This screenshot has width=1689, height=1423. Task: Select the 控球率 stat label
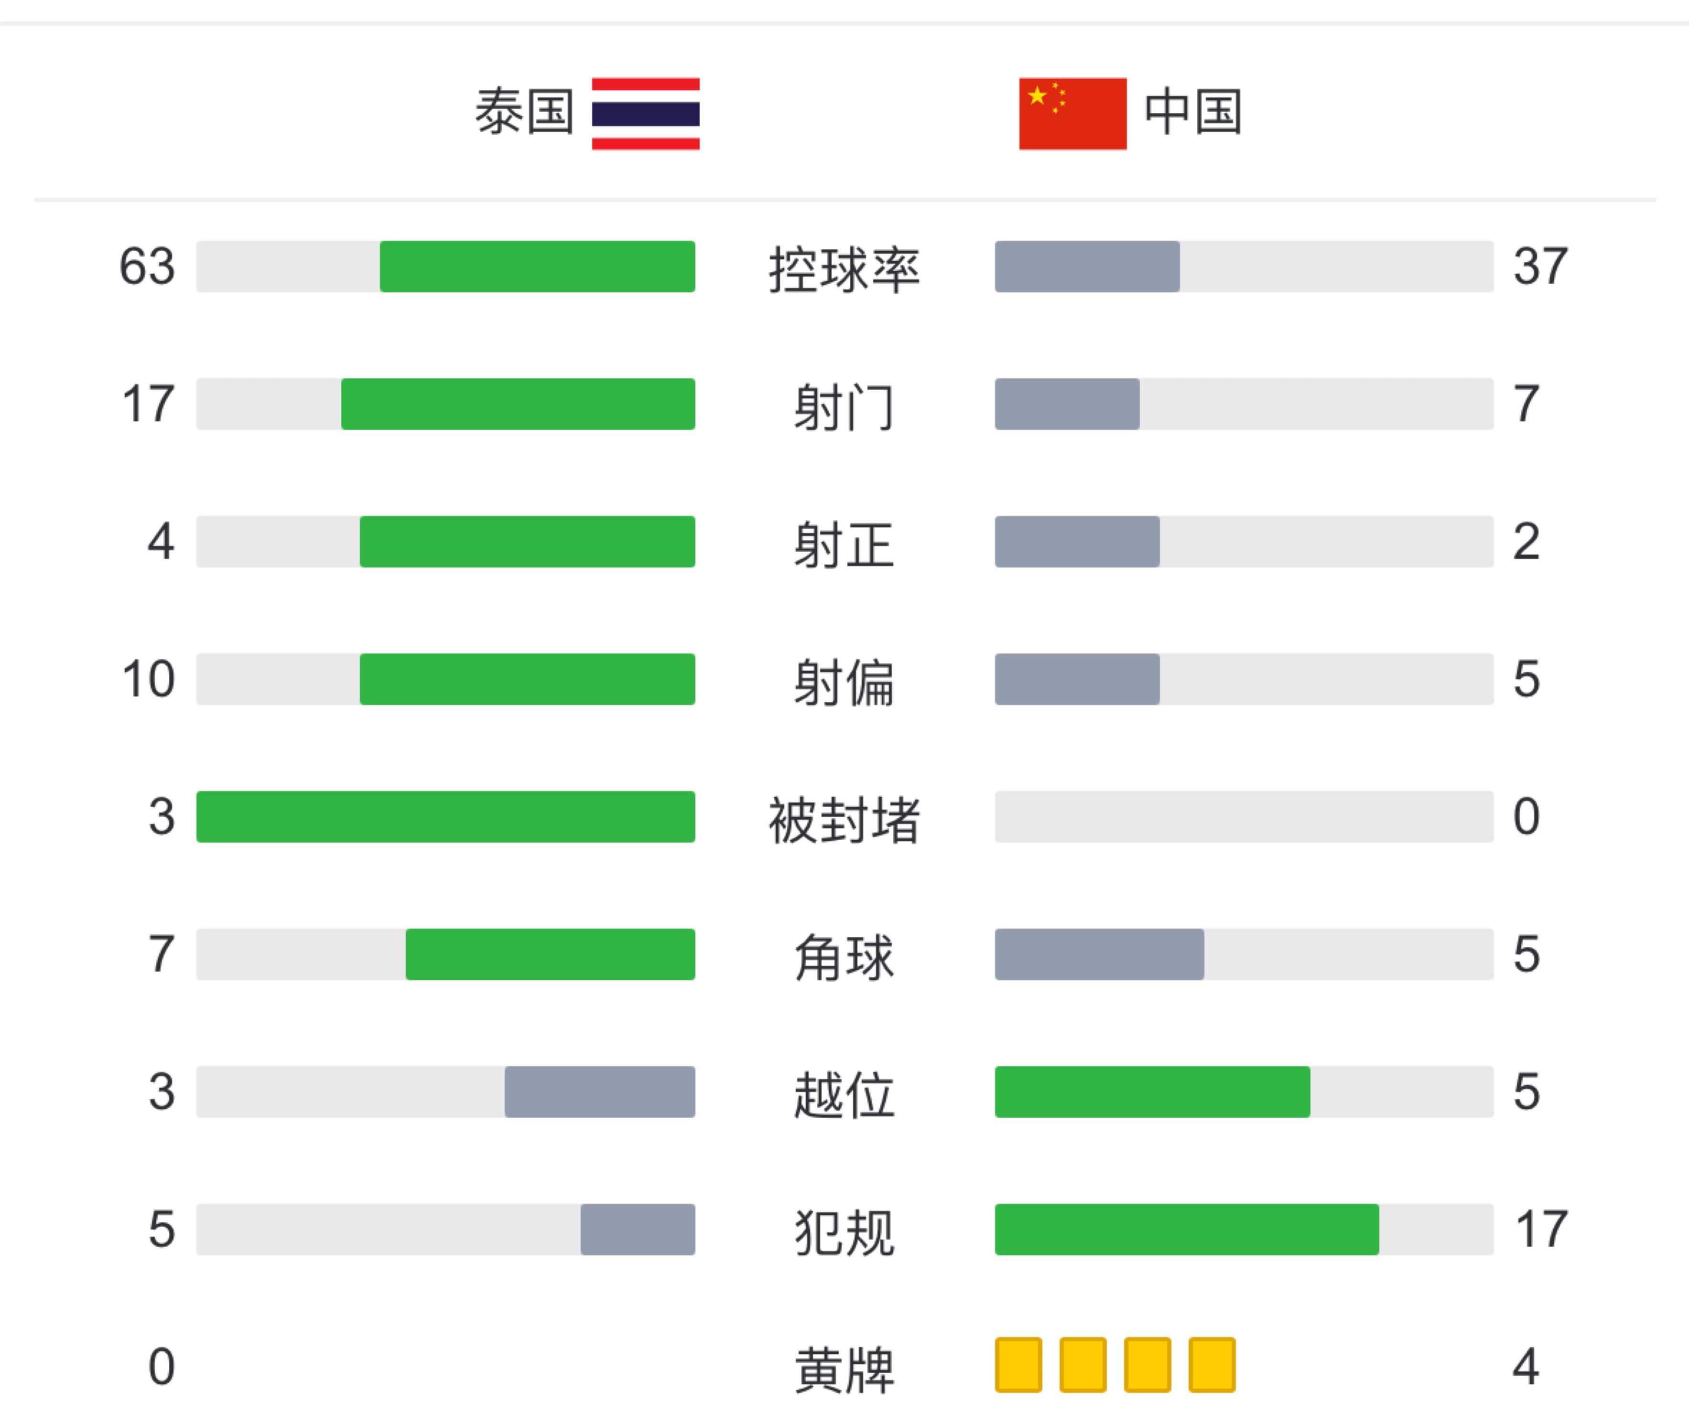point(844,268)
